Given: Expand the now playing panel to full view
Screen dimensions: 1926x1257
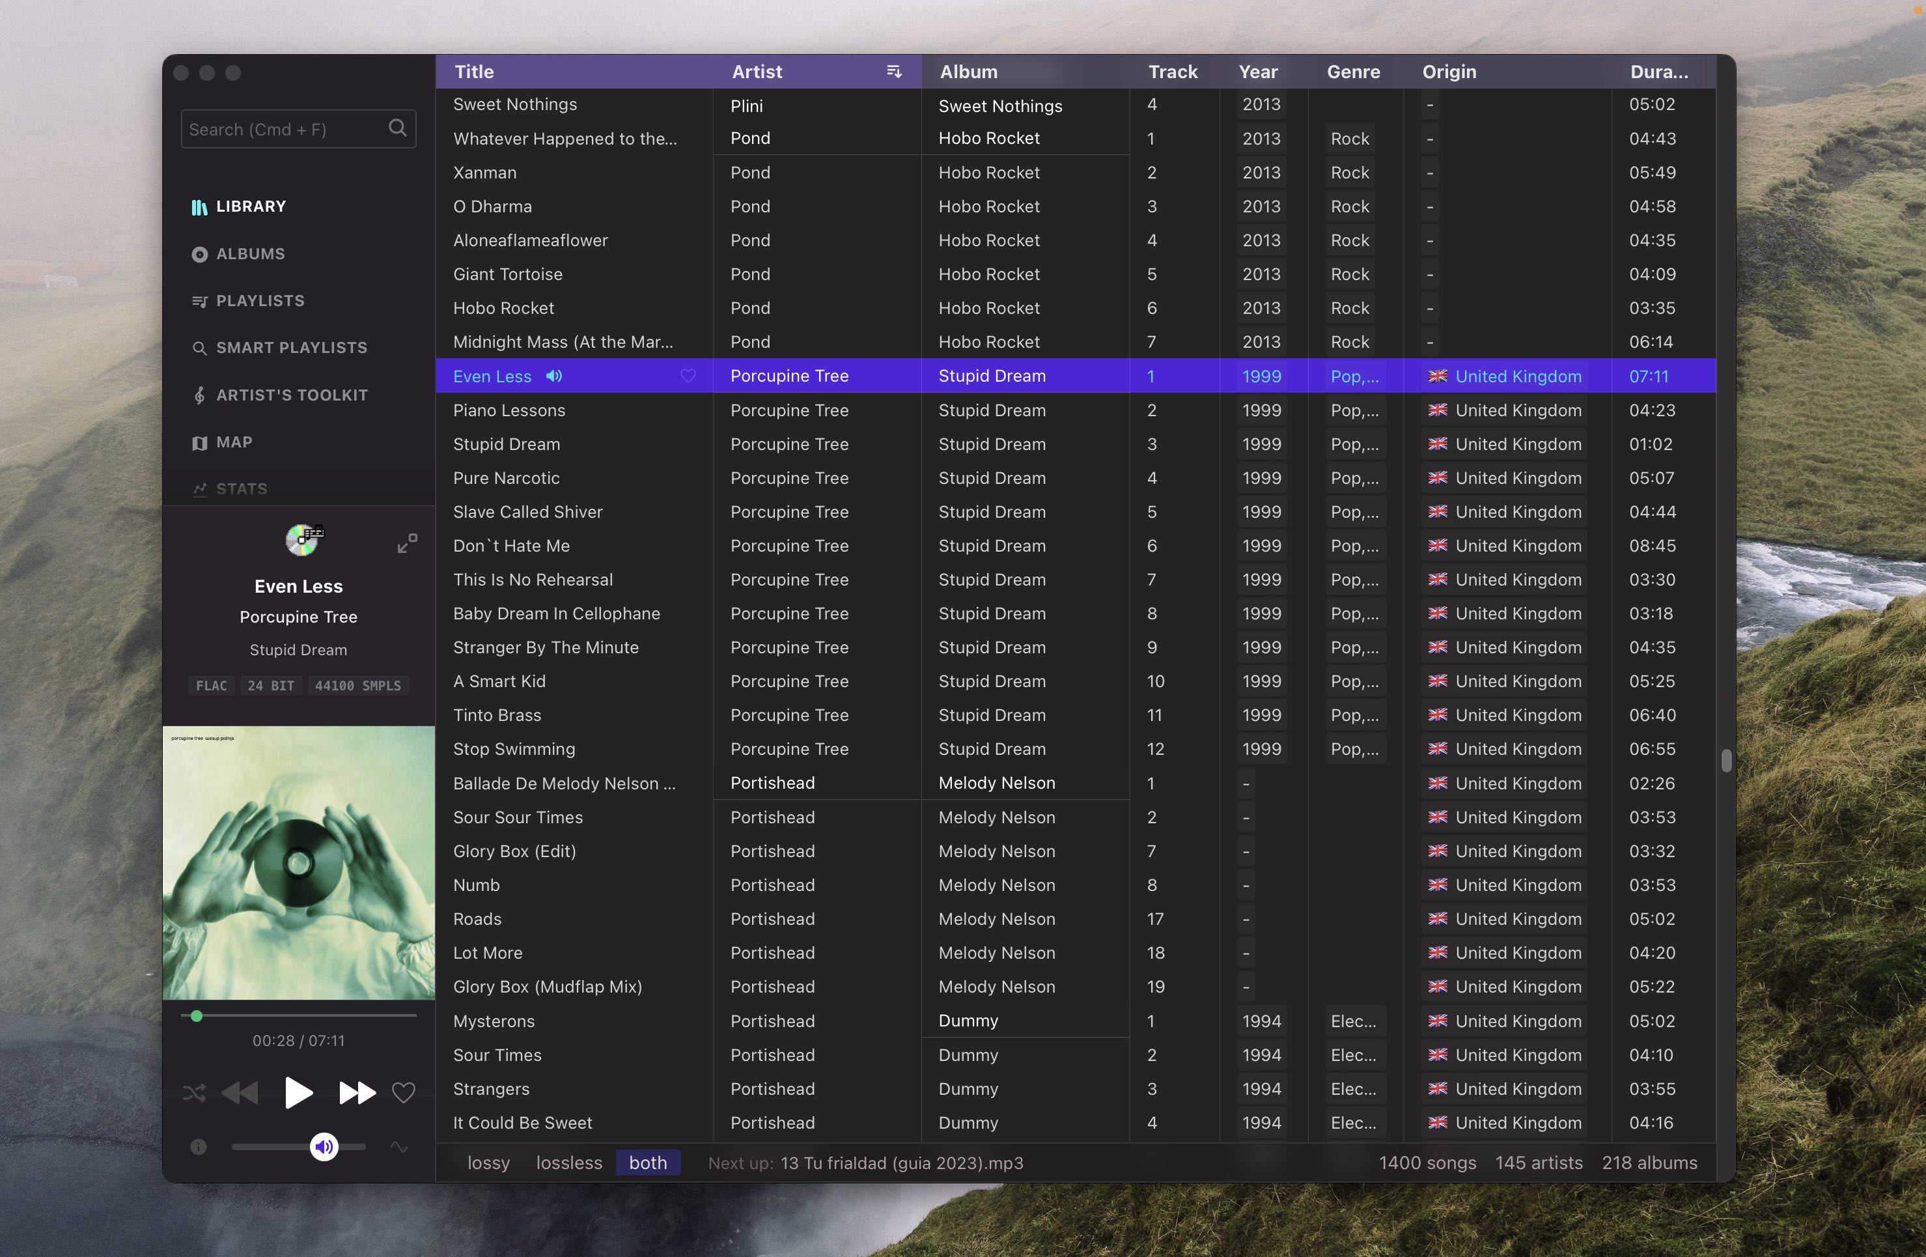Looking at the screenshot, I should (x=407, y=543).
